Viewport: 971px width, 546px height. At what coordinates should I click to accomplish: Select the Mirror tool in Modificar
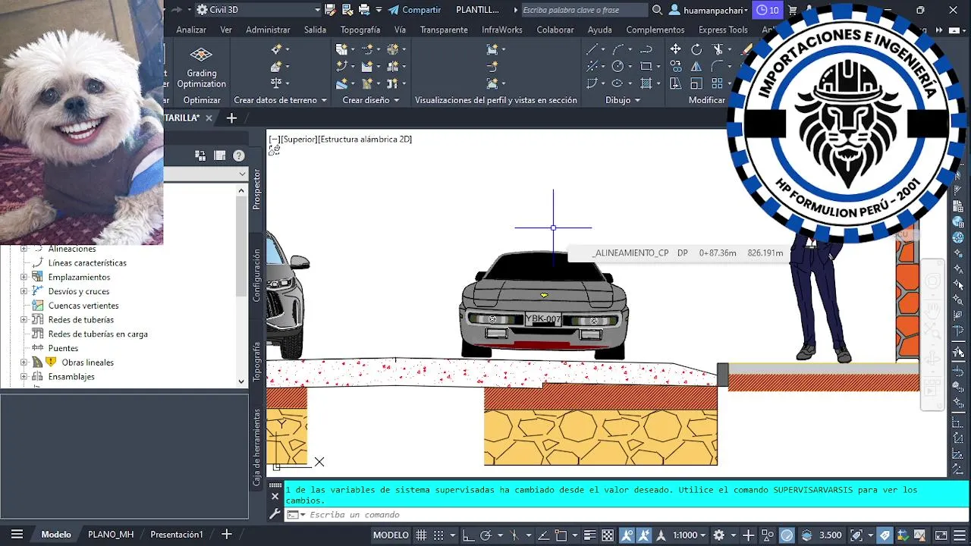coord(696,66)
